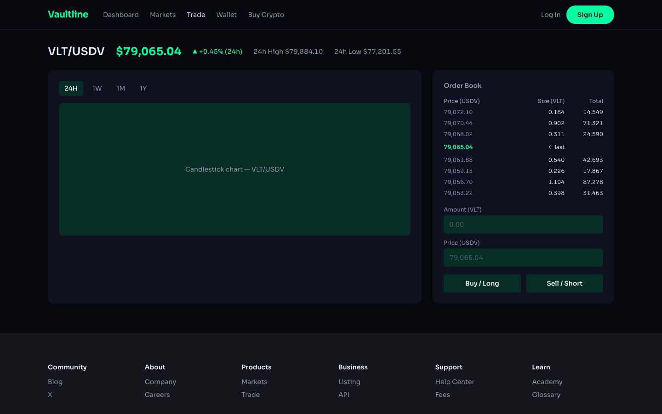This screenshot has width=662, height=414.
Task: Open the Markets footer link under Products
Action: [254, 382]
